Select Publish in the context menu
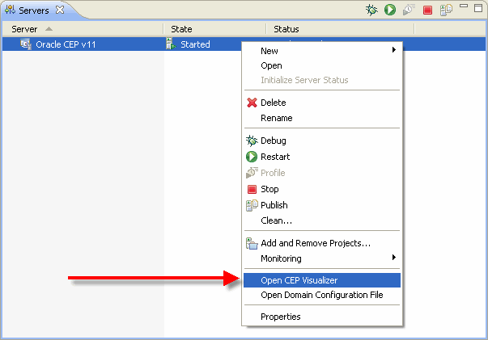The height and width of the screenshot is (340, 488). pos(322,205)
